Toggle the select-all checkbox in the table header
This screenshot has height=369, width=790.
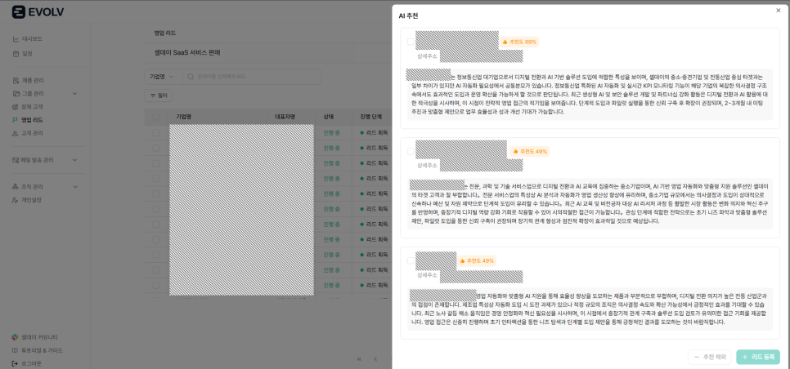(155, 117)
